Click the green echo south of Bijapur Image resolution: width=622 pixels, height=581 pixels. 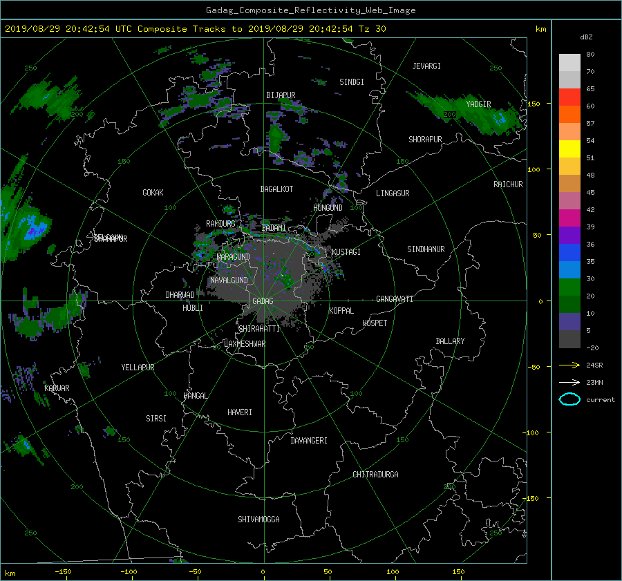(275, 139)
